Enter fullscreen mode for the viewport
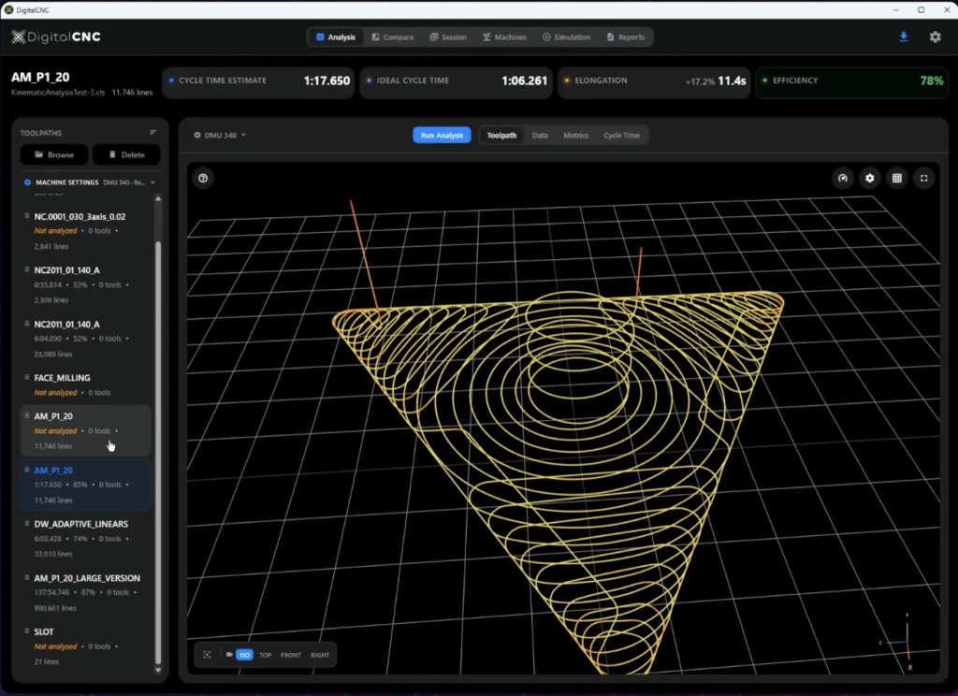Screen dimensions: 958x696 pos(924,178)
